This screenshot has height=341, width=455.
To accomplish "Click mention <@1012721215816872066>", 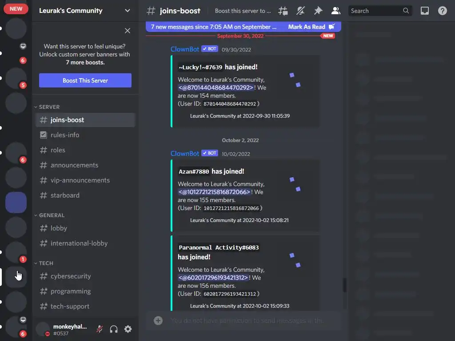I will tap(214, 192).
